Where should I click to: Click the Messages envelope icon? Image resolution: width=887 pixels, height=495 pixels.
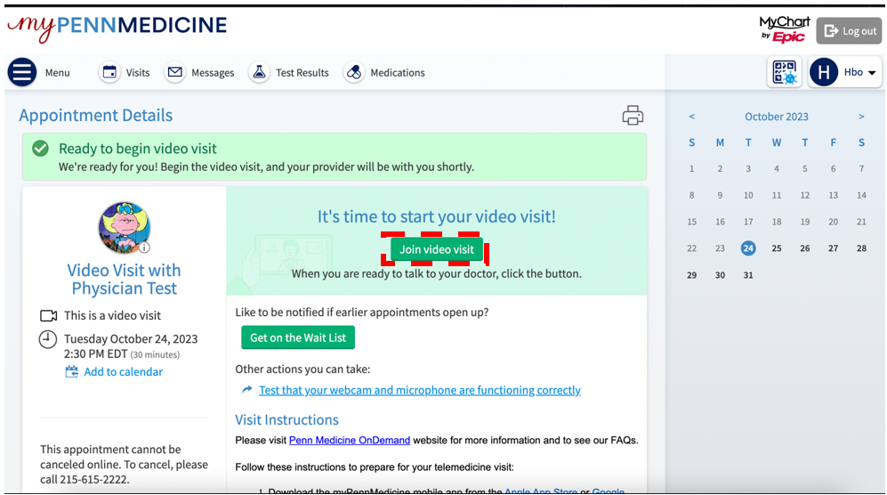click(x=174, y=72)
